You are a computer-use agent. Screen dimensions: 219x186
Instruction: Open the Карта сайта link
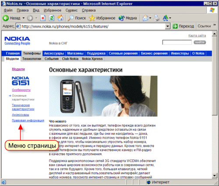click(197, 35)
